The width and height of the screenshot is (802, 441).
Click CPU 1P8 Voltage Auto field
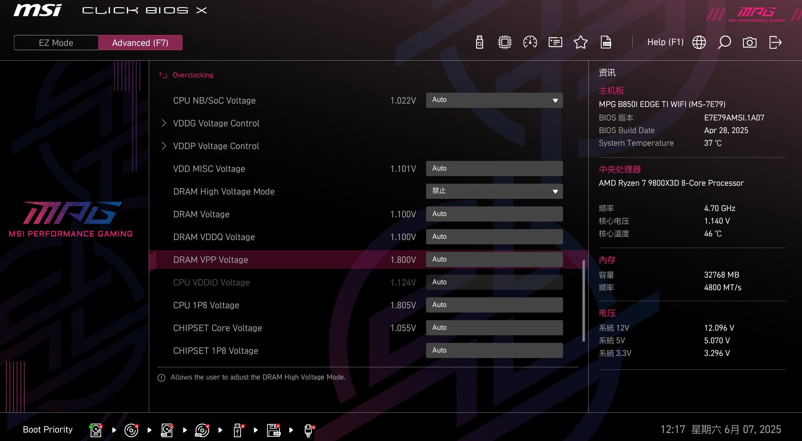click(x=494, y=305)
